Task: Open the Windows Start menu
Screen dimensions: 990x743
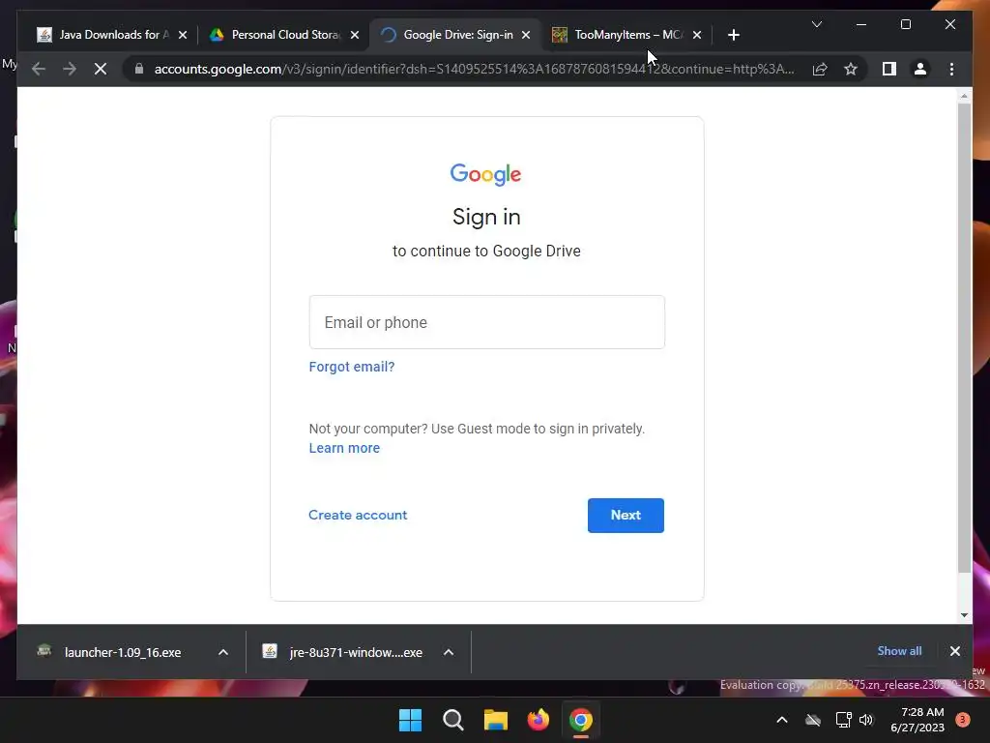Action: click(x=410, y=720)
